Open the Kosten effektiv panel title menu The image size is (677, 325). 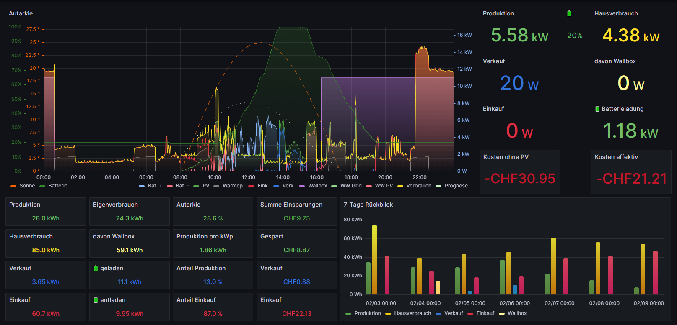pyautogui.click(x=616, y=157)
